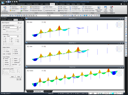Click the right icon below Apply button
The width and height of the screenshot is (128, 95).
point(20,79)
